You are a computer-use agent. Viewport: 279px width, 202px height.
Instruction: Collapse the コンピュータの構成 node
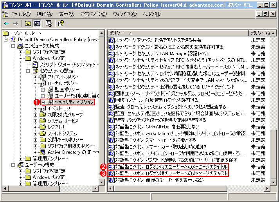click(x=13, y=46)
